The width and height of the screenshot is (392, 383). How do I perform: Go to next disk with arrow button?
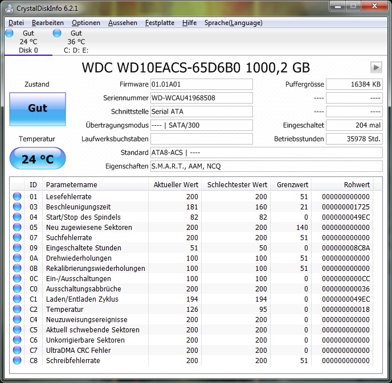pos(376,67)
